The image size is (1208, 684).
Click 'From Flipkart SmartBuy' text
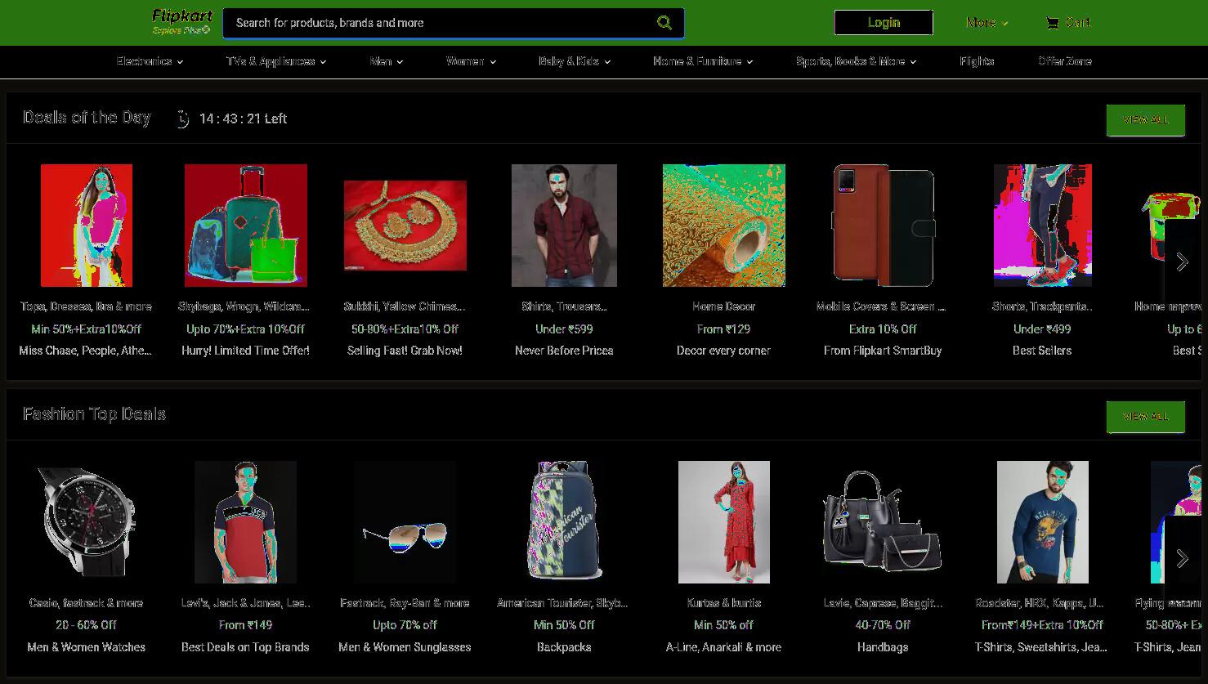(883, 351)
